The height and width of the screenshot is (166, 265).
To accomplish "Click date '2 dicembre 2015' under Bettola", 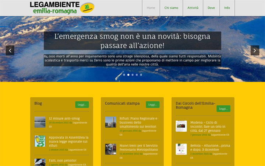I will (x=199, y=154).
